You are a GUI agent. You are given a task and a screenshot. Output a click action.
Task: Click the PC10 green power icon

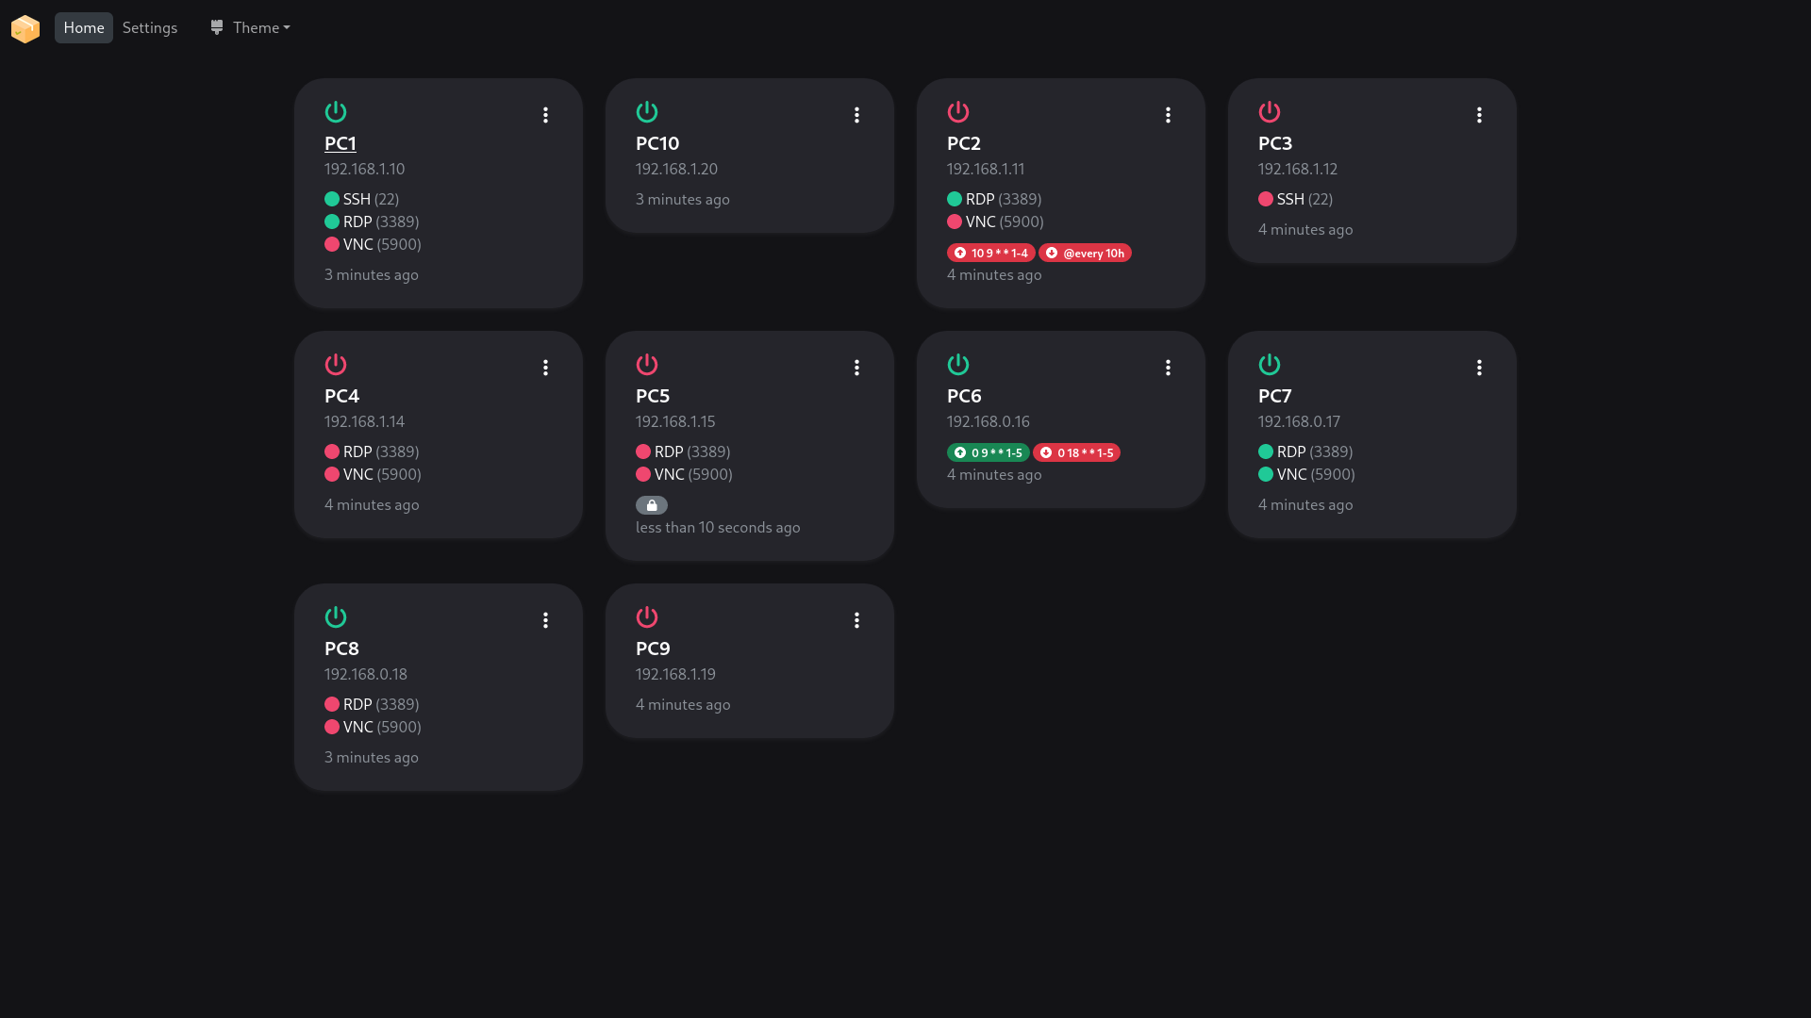point(647,112)
